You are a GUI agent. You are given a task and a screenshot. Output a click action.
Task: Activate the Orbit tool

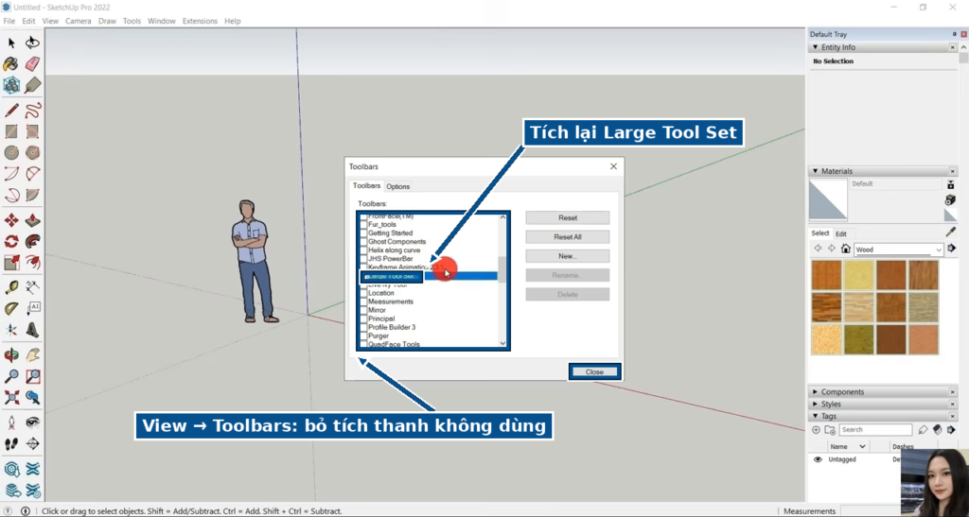click(11, 355)
